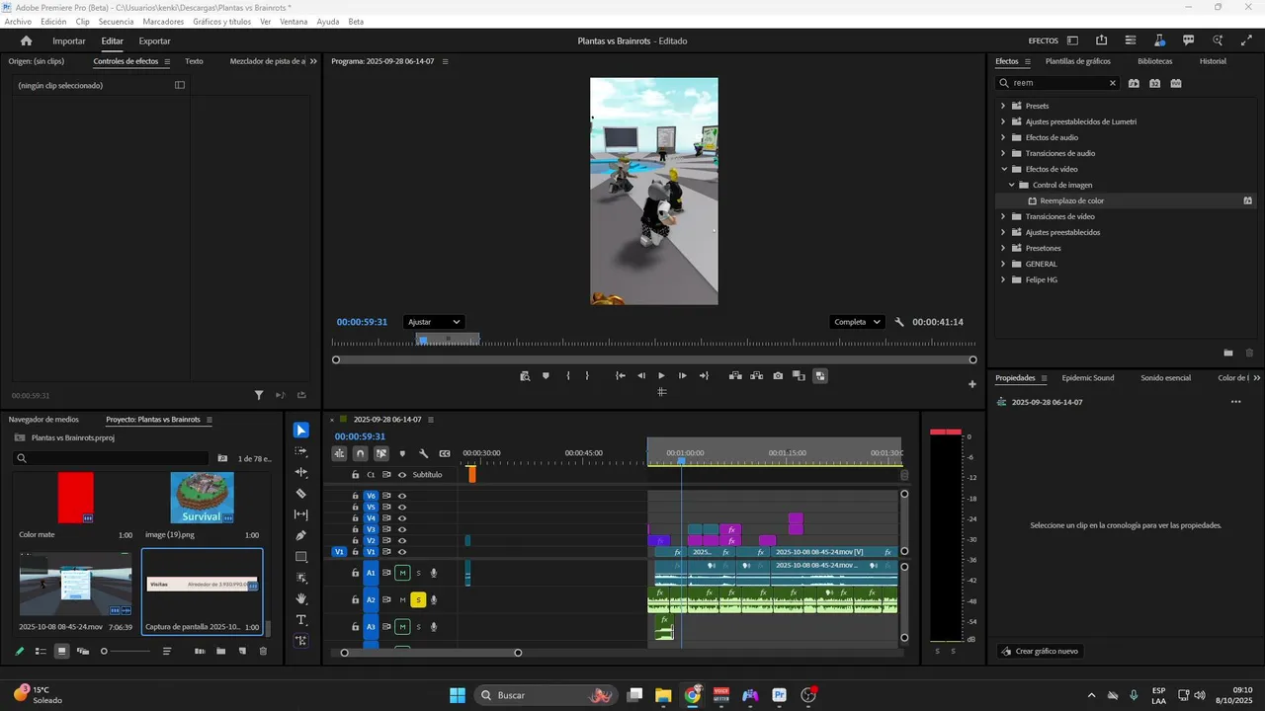Switch to Plantillas de gráficos tab
Screen dimensions: 1265x711
(x=1078, y=61)
